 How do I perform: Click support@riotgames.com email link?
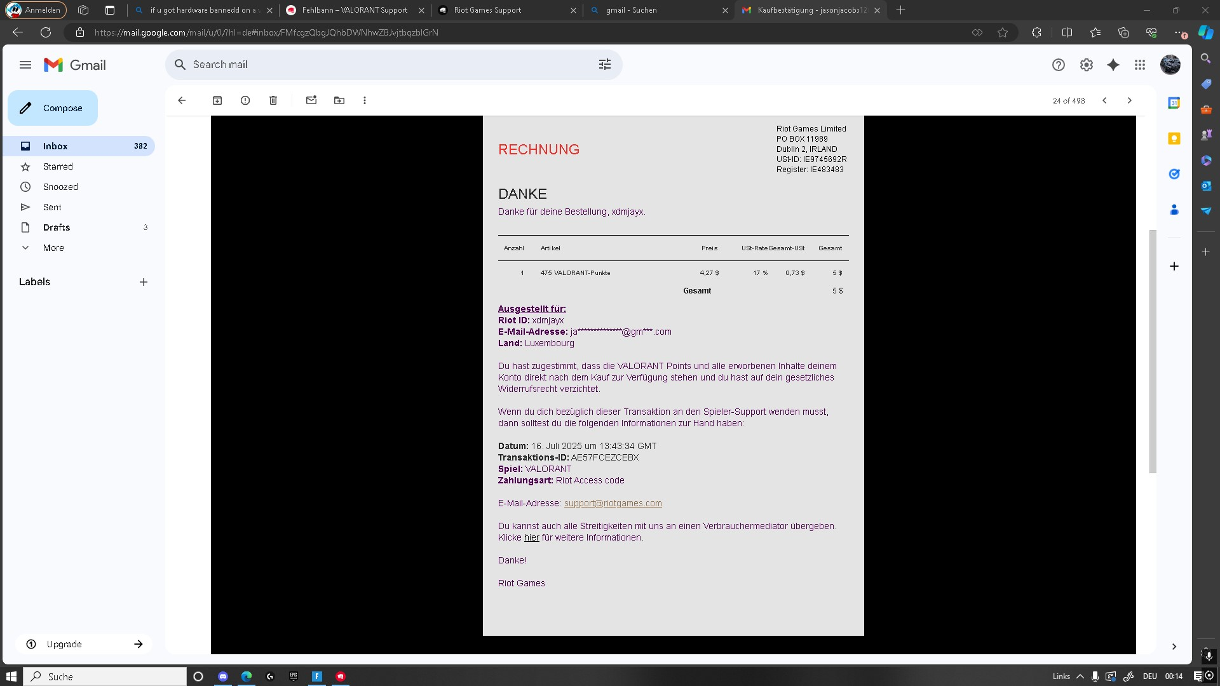(x=613, y=503)
